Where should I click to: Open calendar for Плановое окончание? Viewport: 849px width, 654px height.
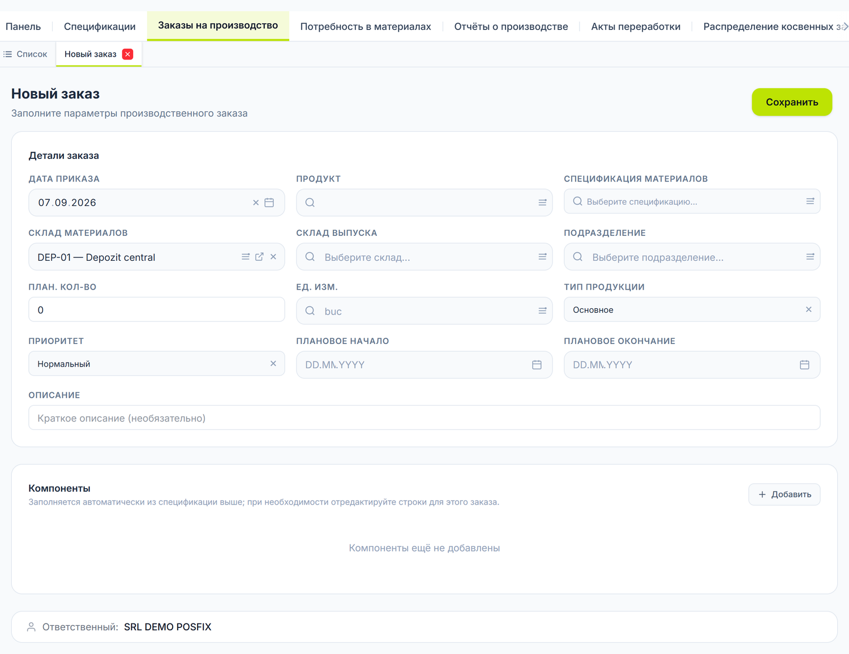(x=805, y=365)
